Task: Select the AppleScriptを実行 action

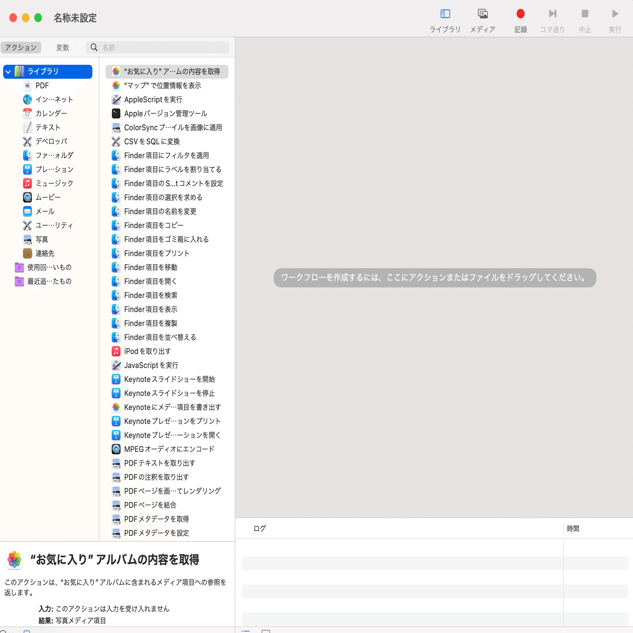Action: [x=167, y=100]
